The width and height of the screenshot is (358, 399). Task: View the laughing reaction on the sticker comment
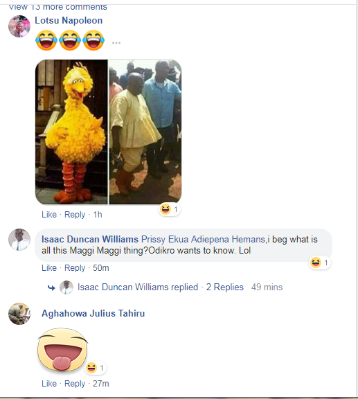[96, 368]
